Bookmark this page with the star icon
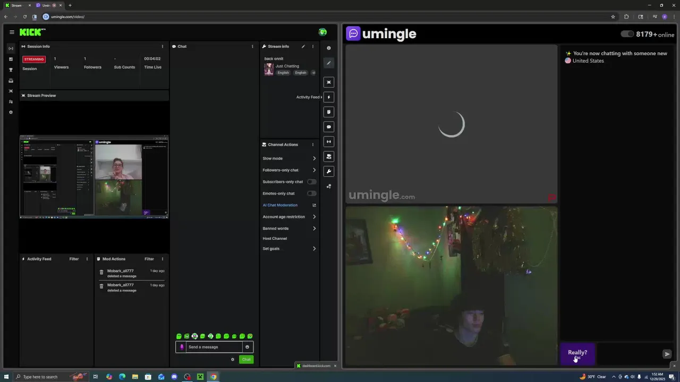The image size is (680, 382). tap(613, 16)
